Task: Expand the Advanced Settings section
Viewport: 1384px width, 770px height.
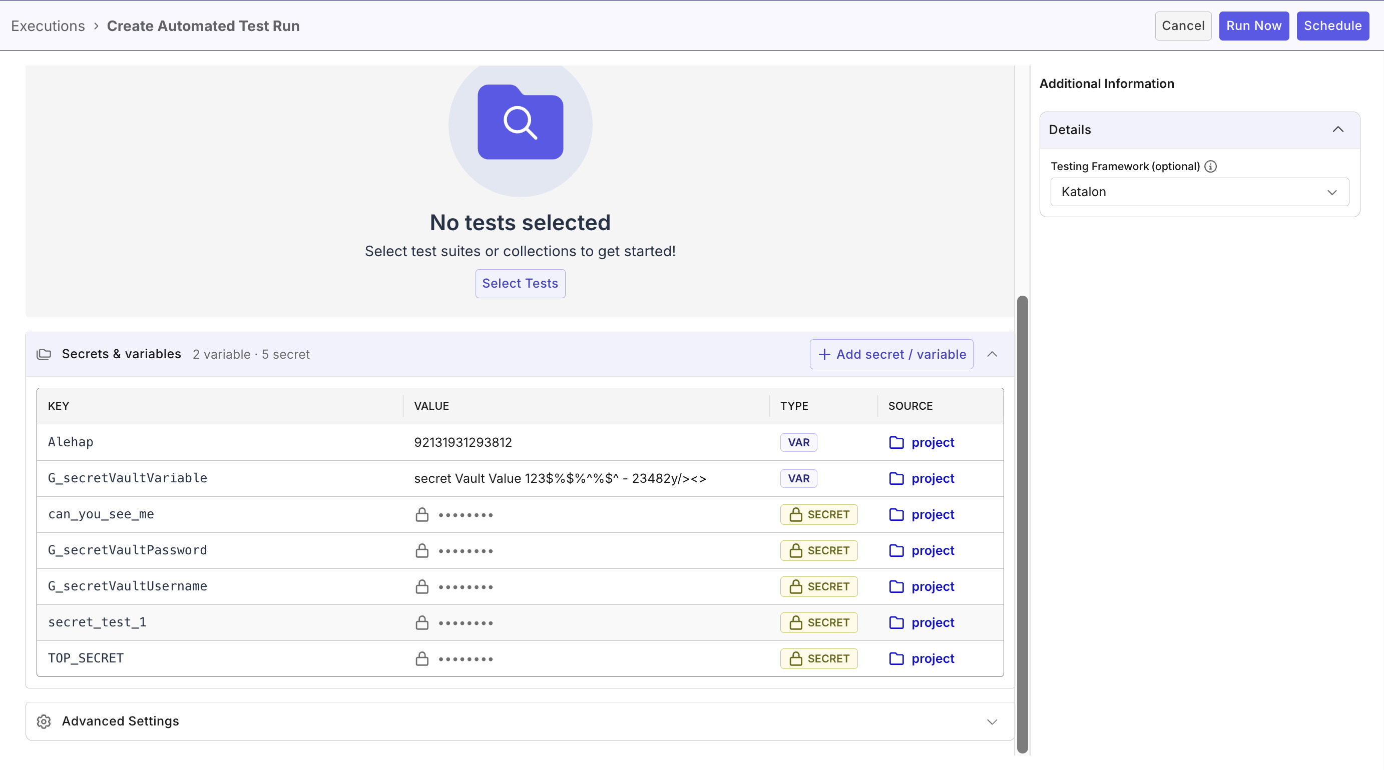Action: click(993, 721)
